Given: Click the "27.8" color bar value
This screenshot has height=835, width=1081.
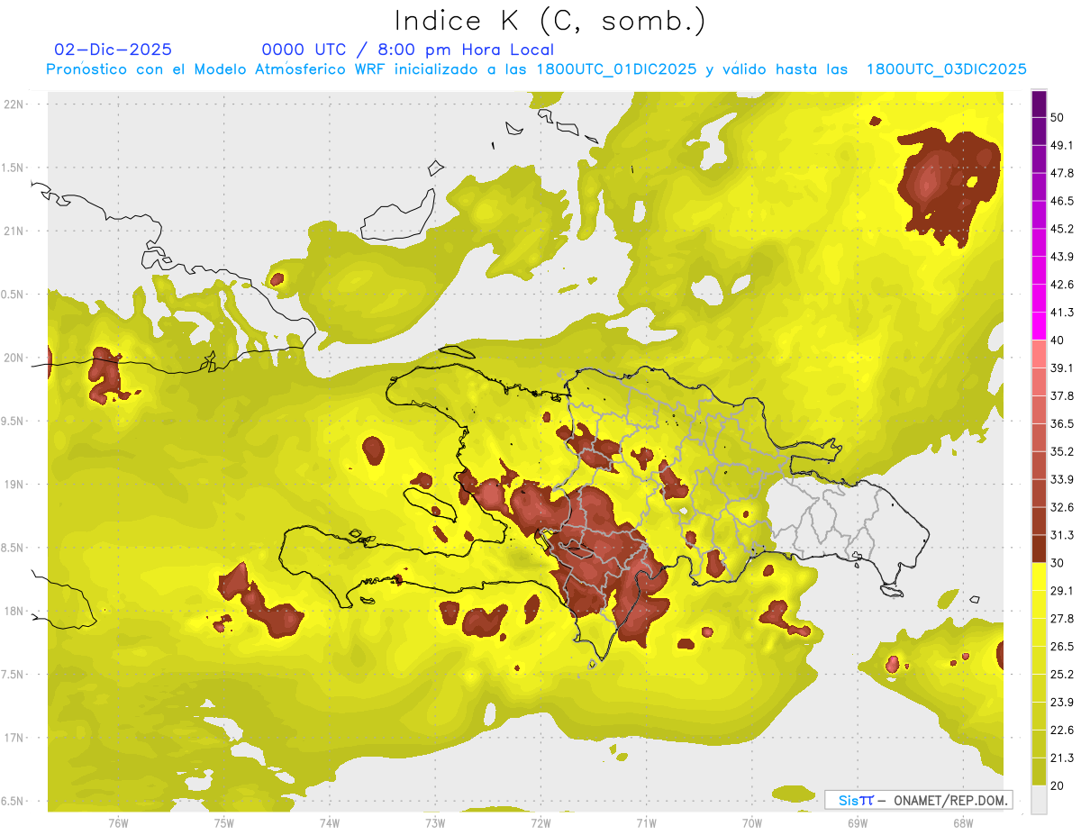Looking at the screenshot, I should pyautogui.click(x=1062, y=619).
